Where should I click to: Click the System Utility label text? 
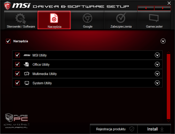(x=42, y=83)
